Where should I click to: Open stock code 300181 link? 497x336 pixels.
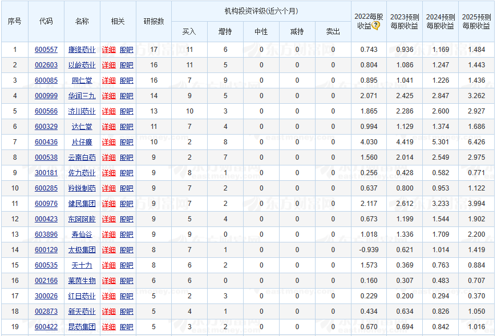pyautogui.click(x=46, y=173)
